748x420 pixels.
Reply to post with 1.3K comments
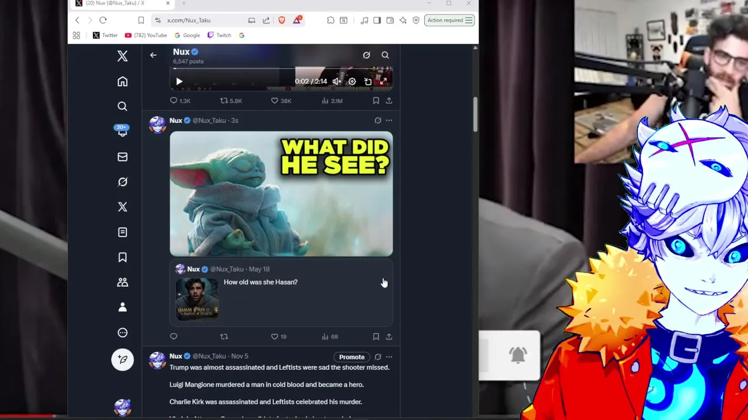click(180, 101)
